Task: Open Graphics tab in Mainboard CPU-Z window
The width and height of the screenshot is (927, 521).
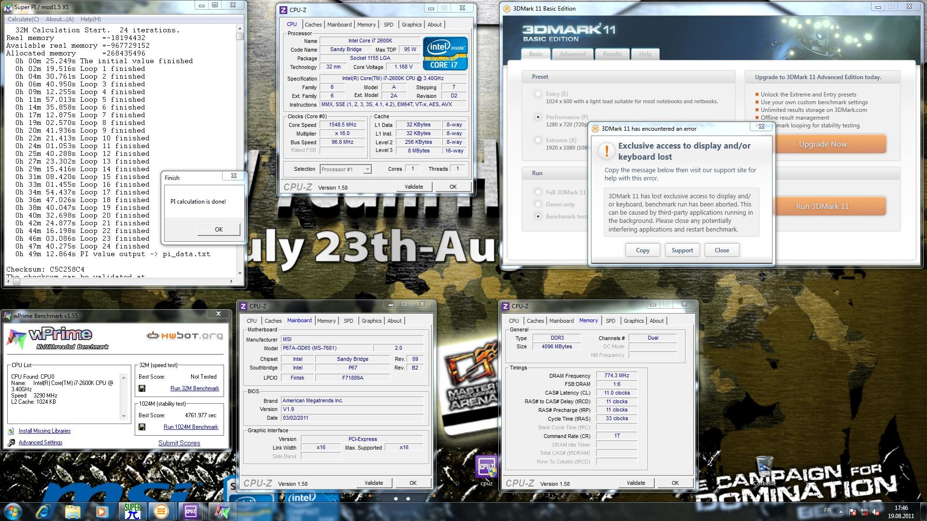Action: coord(371,321)
